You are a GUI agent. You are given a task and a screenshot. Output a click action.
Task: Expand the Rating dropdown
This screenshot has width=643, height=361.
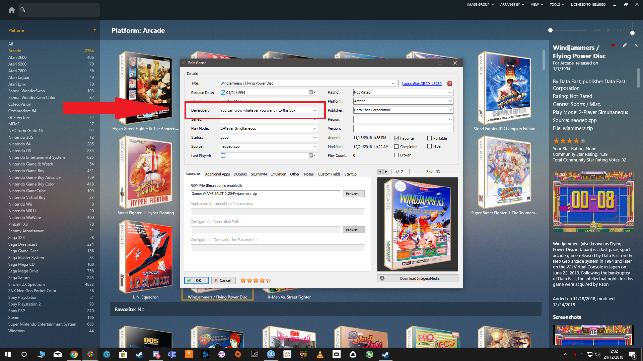[450, 92]
